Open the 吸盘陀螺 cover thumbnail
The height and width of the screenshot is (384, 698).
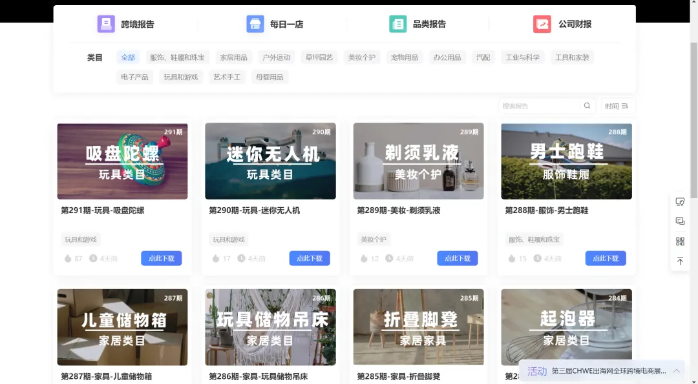click(122, 161)
